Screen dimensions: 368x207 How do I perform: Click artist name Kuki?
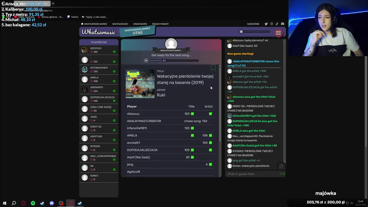(161, 95)
